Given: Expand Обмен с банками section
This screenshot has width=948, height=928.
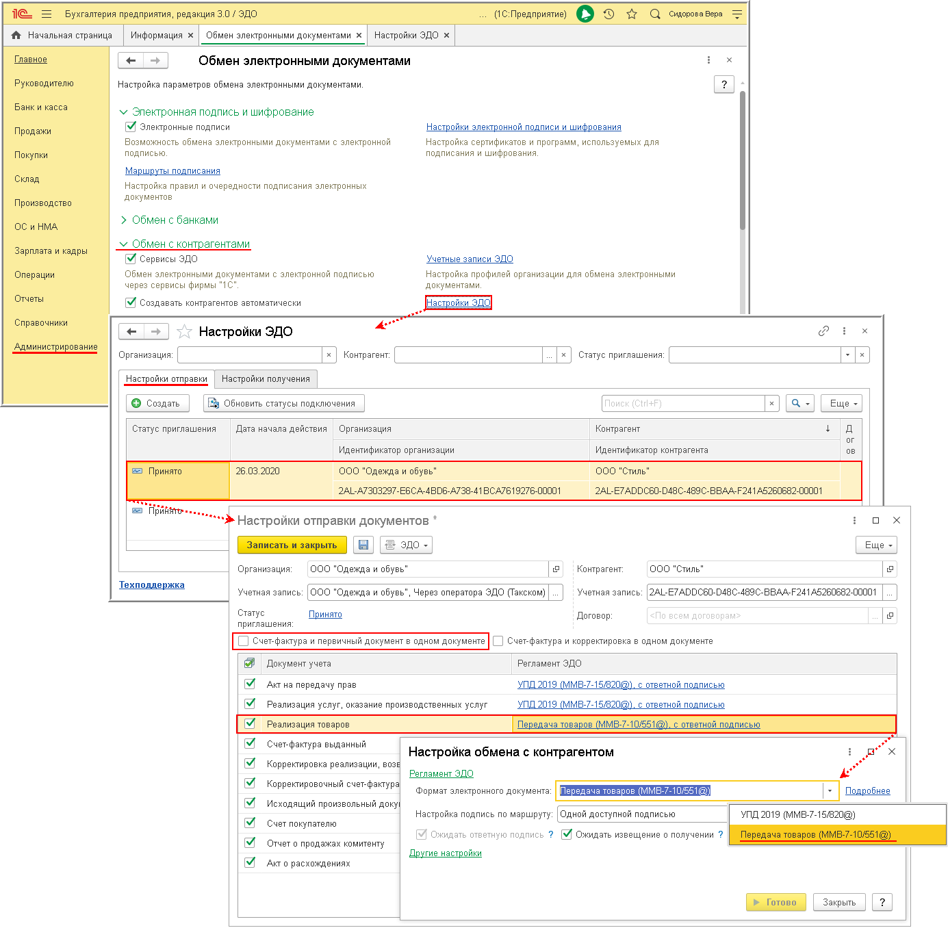Looking at the screenshot, I should pyautogui.click(x=124, y=220).
